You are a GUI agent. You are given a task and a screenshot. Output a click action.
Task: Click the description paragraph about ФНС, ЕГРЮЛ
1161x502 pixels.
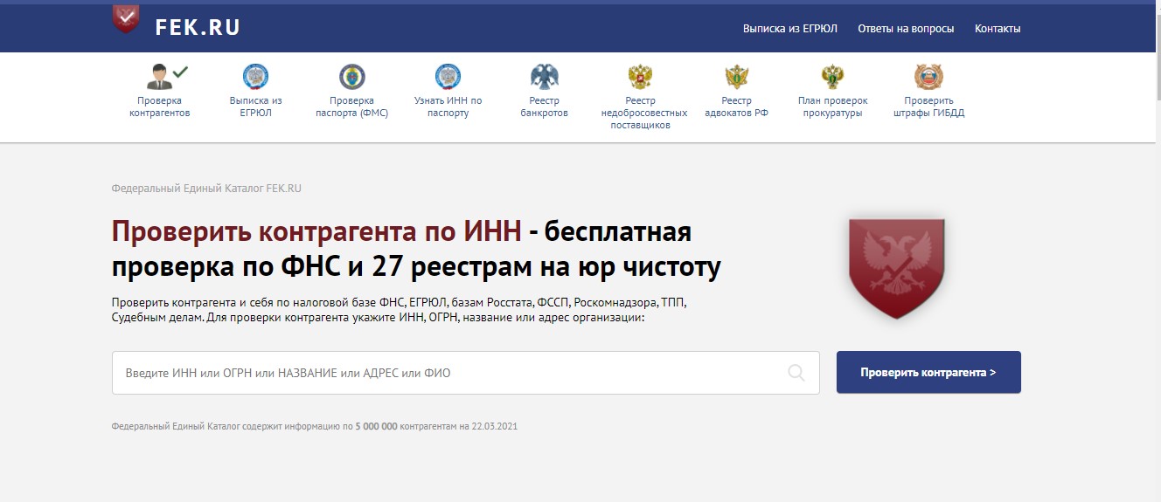coord(400,310)
